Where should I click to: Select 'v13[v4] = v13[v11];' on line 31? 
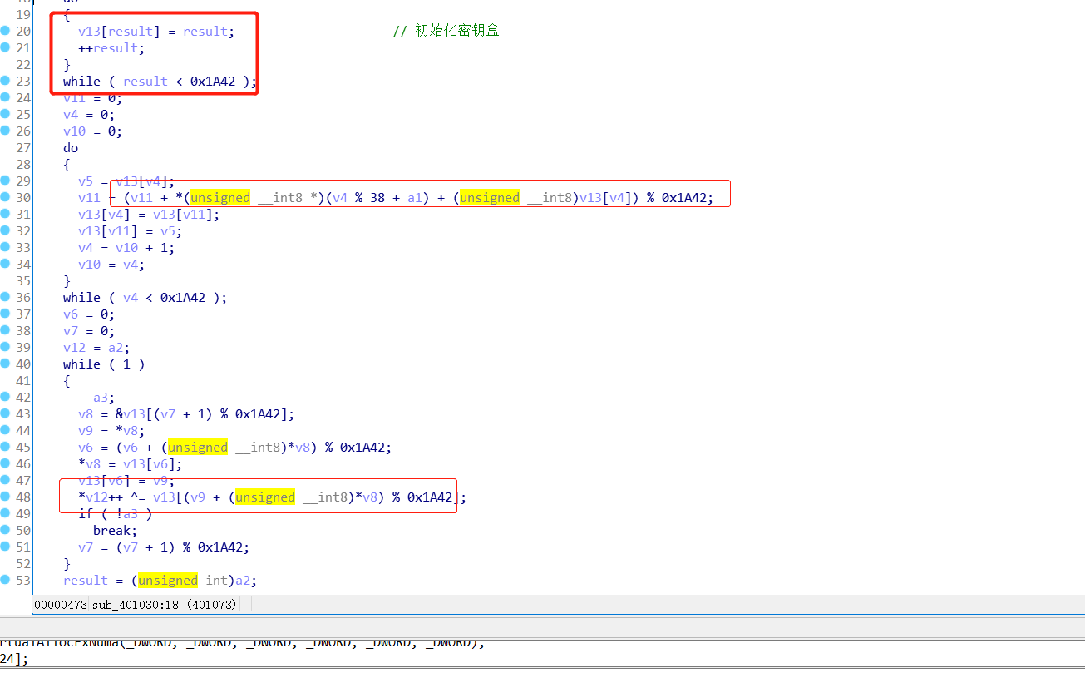(x=149, y=215)
